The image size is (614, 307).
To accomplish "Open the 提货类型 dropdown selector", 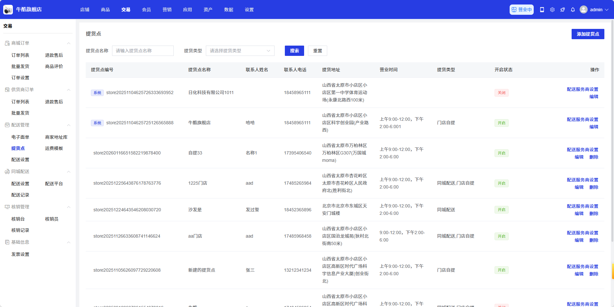I will (240, 51).
